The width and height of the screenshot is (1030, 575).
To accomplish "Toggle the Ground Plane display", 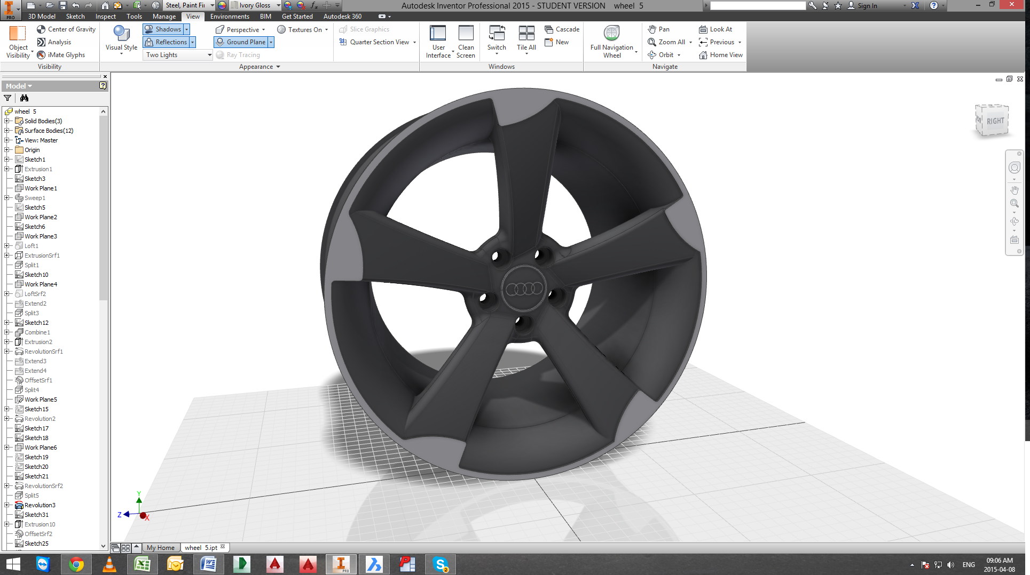I will tap(241, 42).
